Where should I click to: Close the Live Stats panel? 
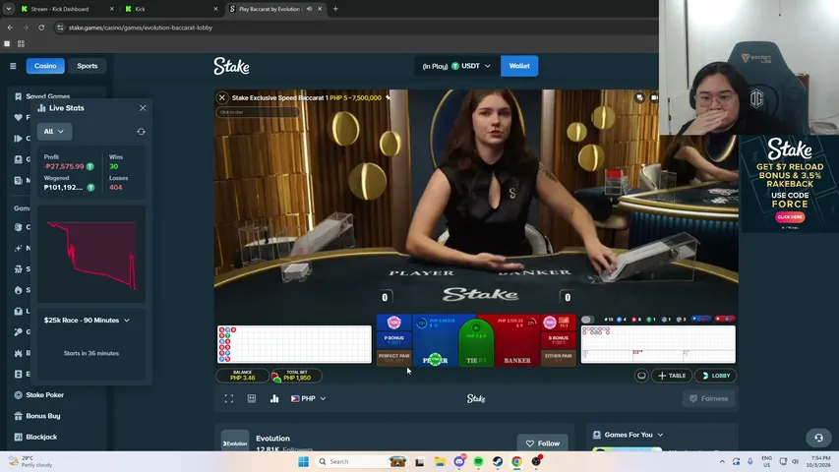pyautogui.click(x=143, y=108)
